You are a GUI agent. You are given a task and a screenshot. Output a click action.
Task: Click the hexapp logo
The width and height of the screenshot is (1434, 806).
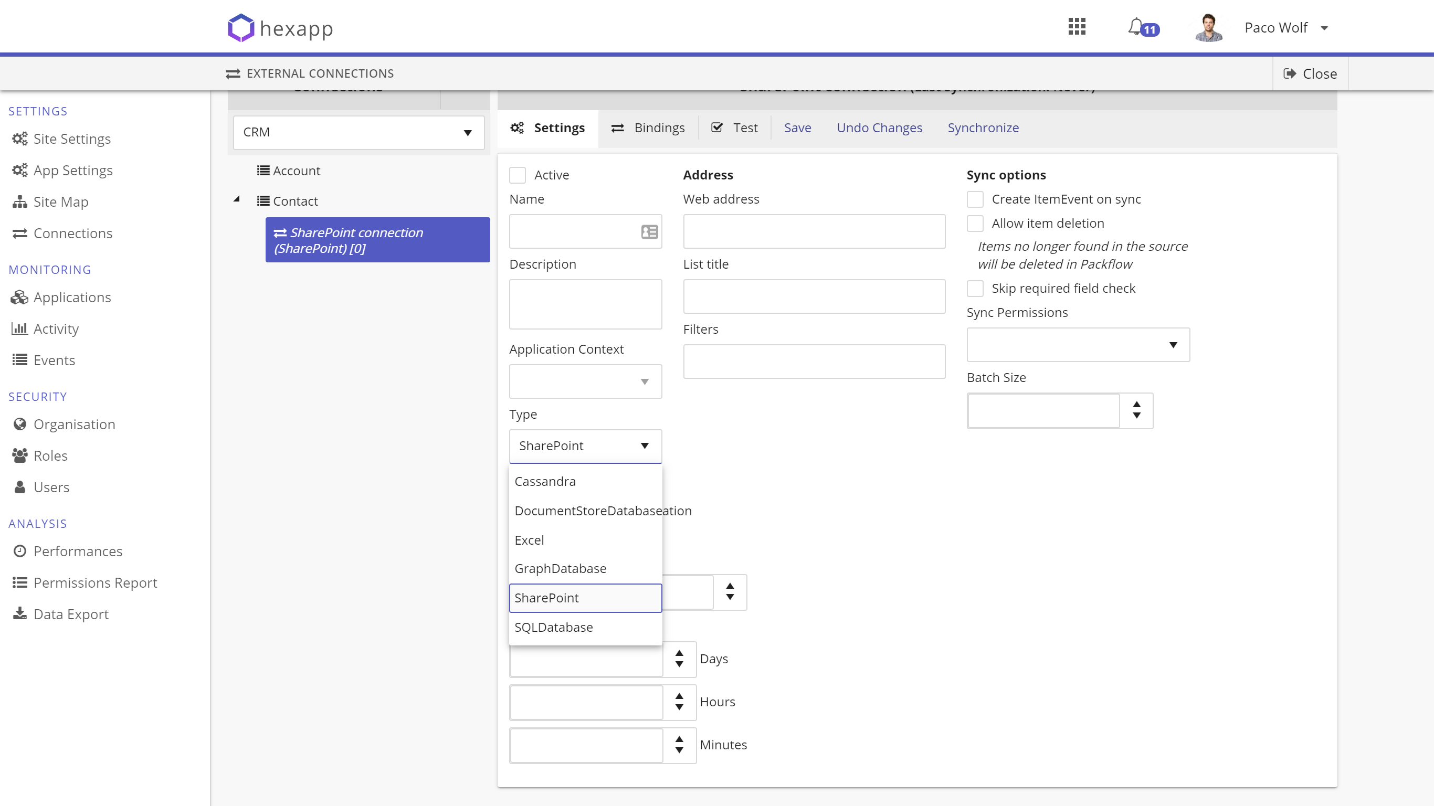coord(280,28)
